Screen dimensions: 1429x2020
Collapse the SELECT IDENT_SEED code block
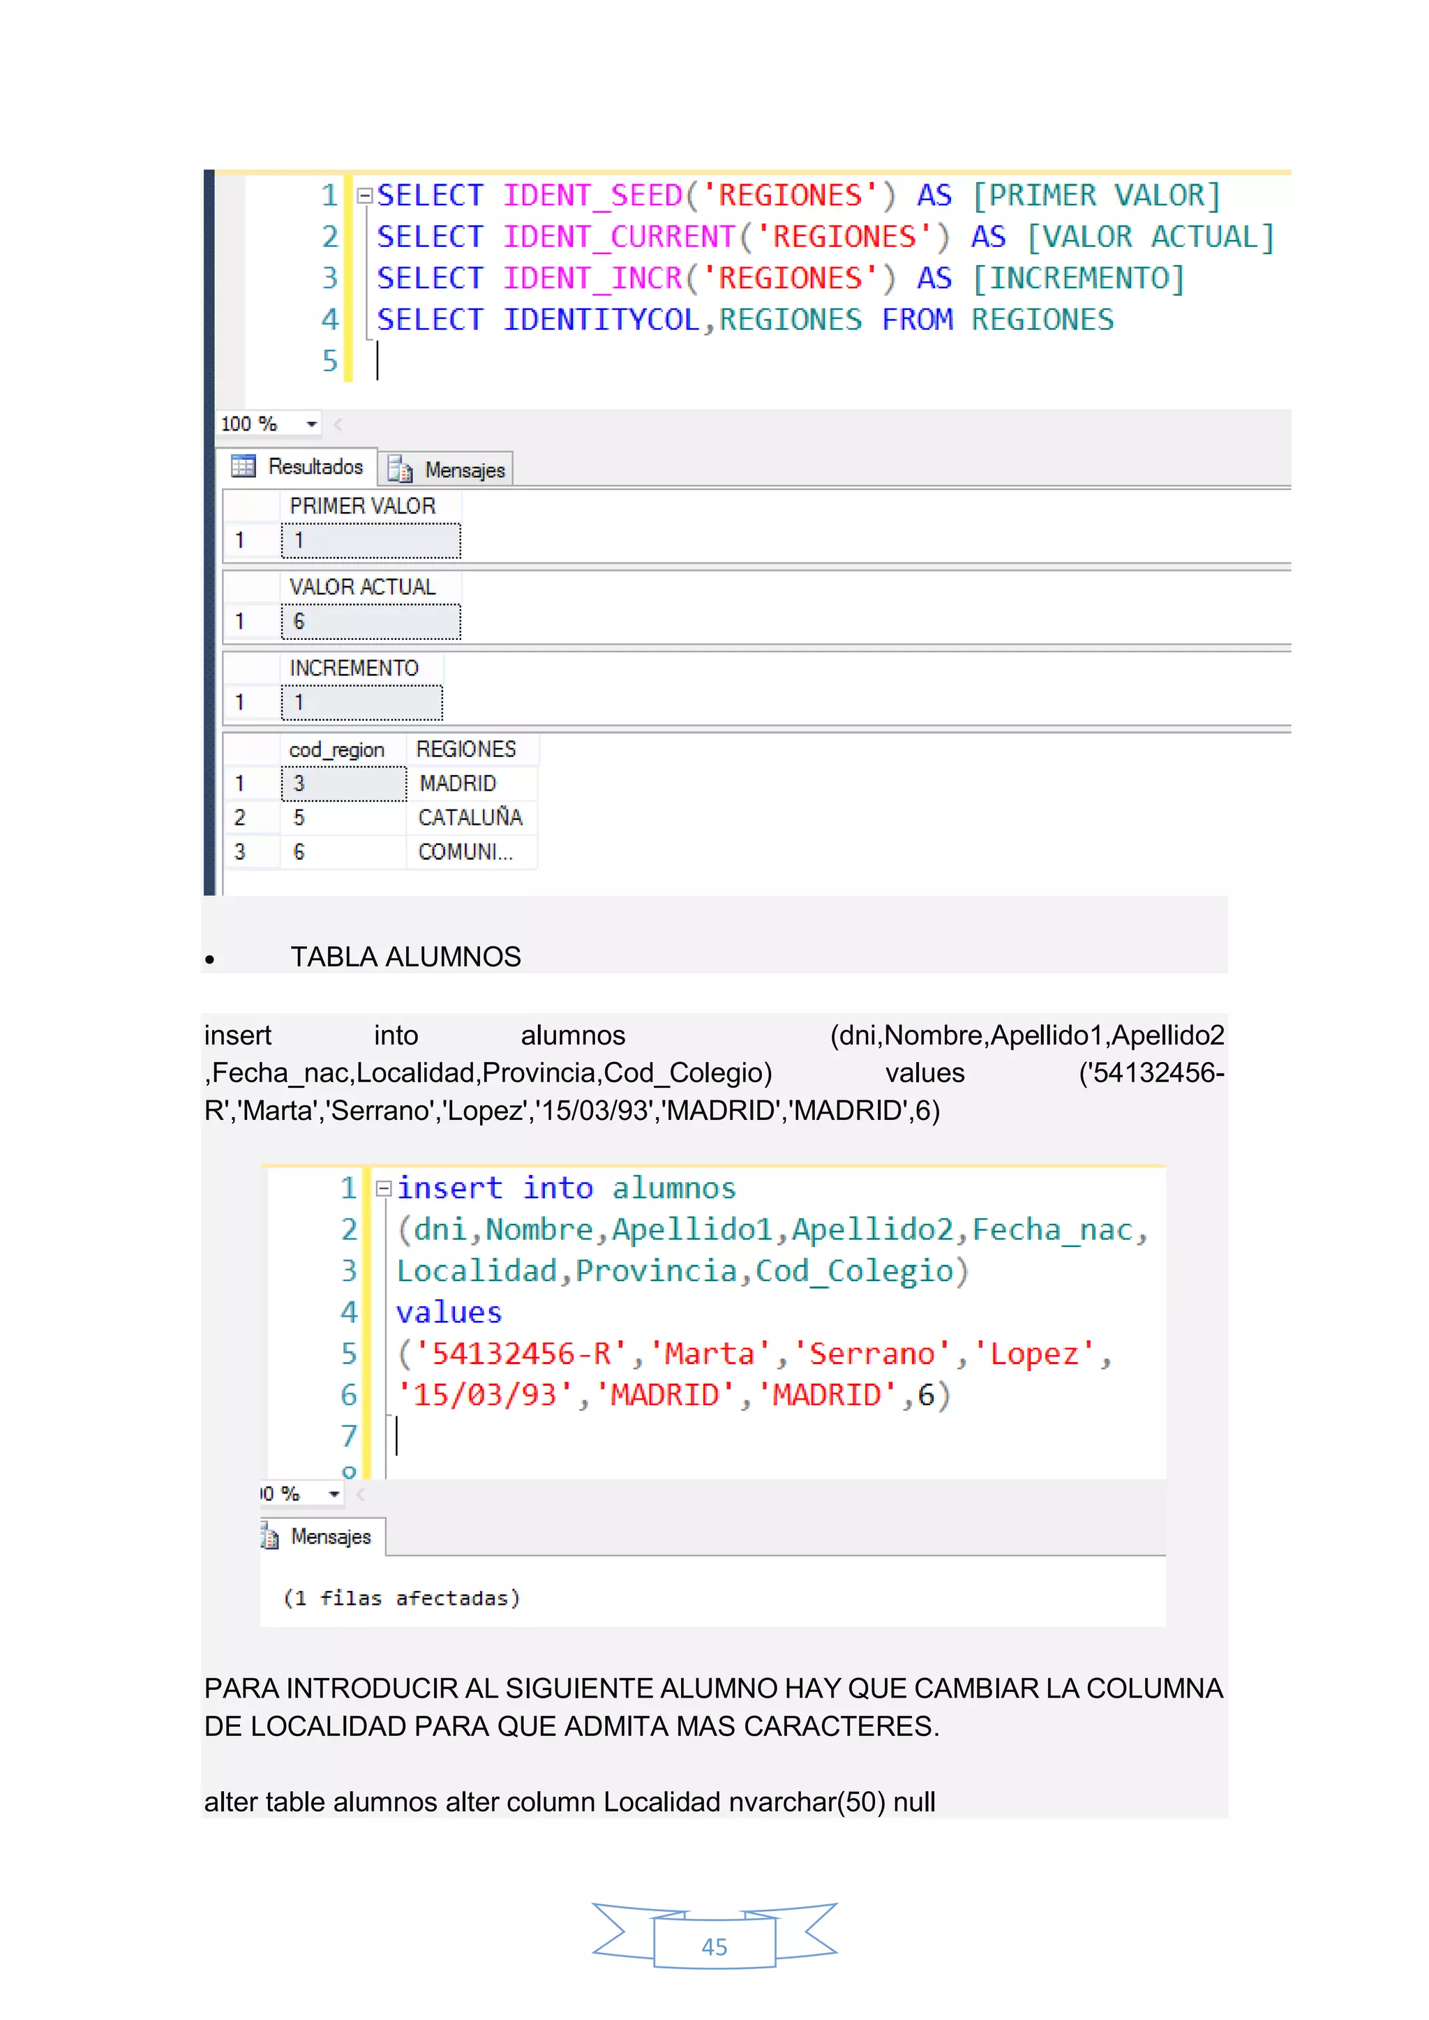tap(364, 195)
